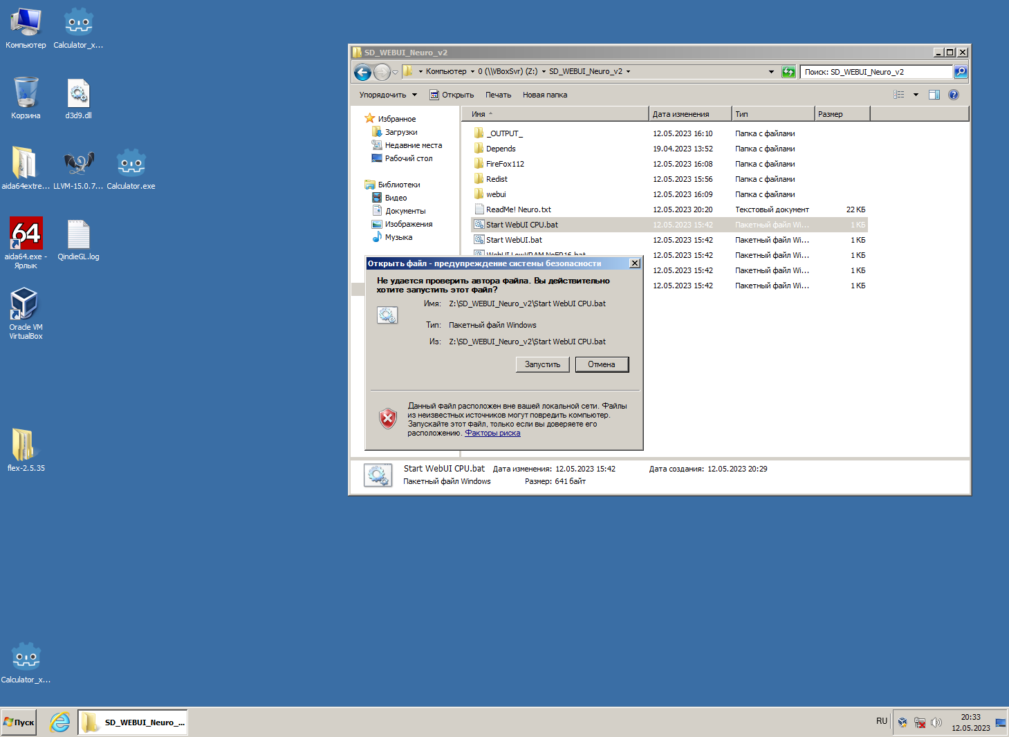
Task: Click the search magnifier icon in Explorer
Action: 961,72
